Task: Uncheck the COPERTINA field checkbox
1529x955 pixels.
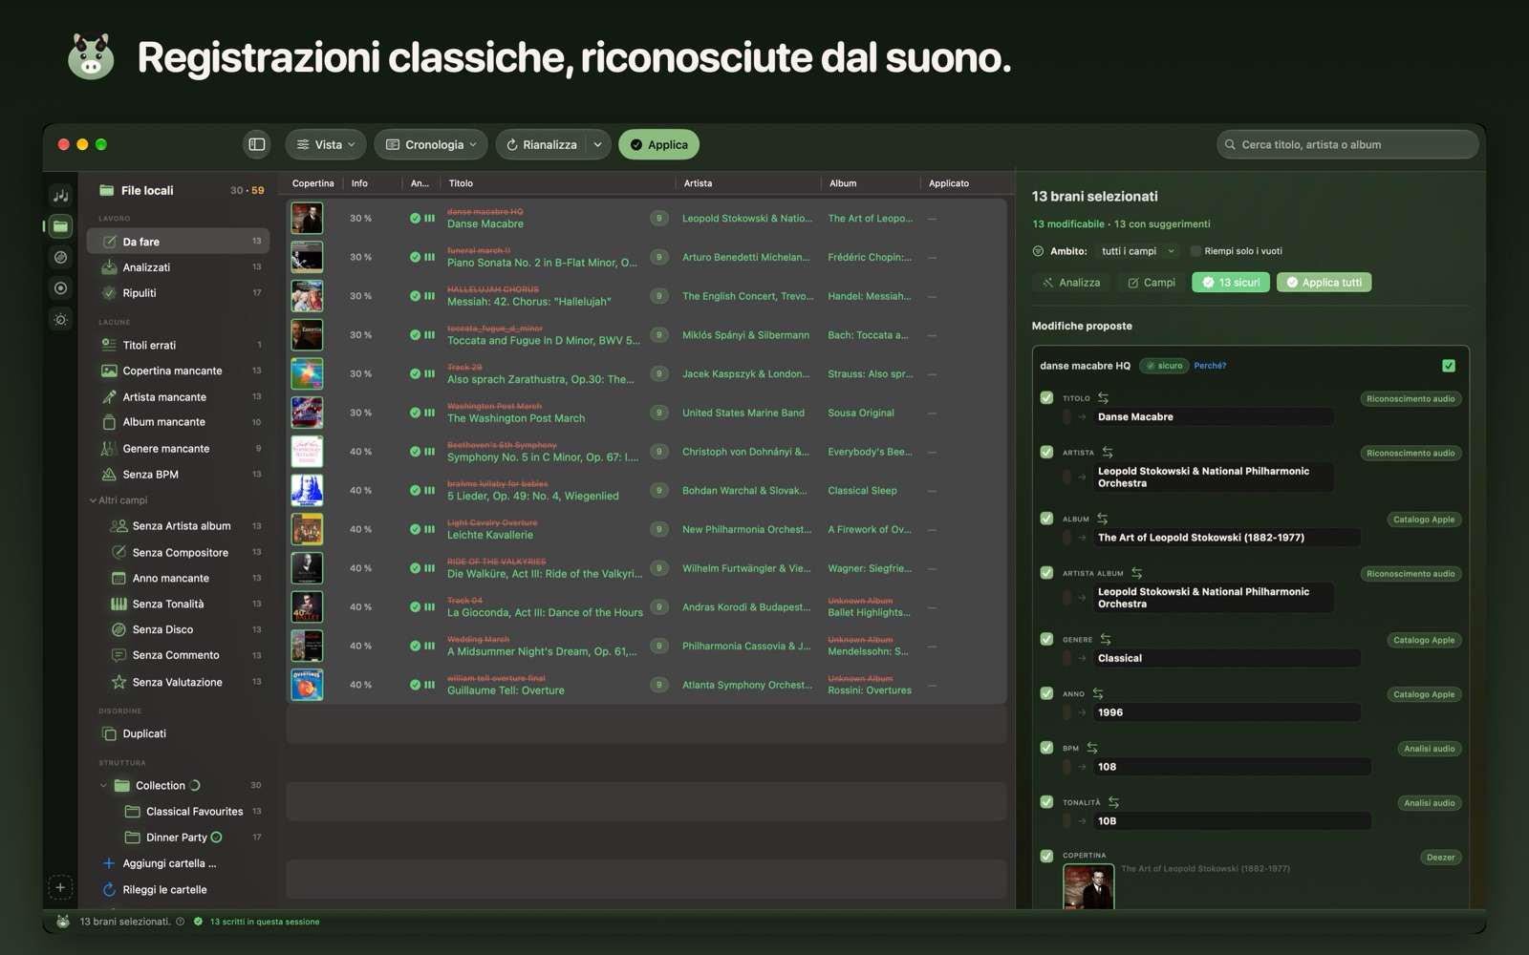Action: click(x=1046, y=856)
